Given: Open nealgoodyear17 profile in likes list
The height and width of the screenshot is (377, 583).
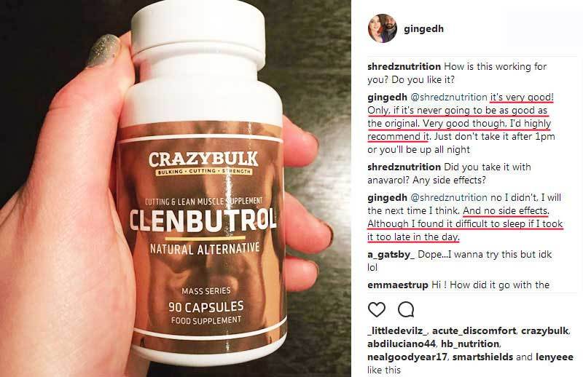Looking at the screenshot, I should 407,357.
